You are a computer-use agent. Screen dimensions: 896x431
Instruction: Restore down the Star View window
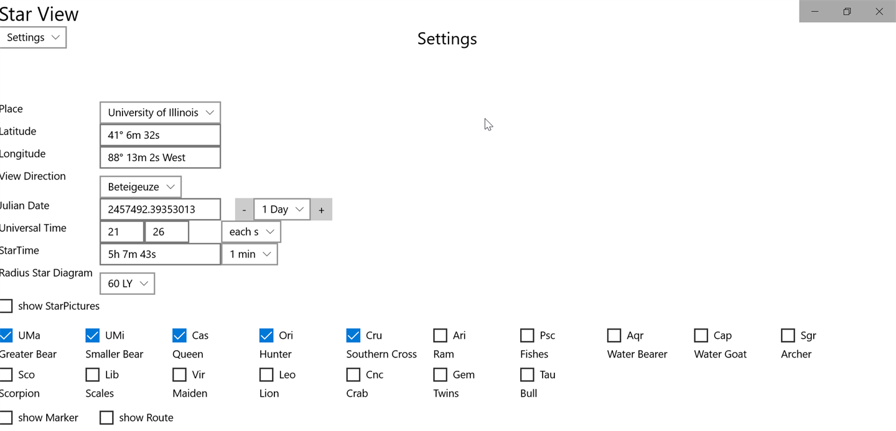click(847, 11)
